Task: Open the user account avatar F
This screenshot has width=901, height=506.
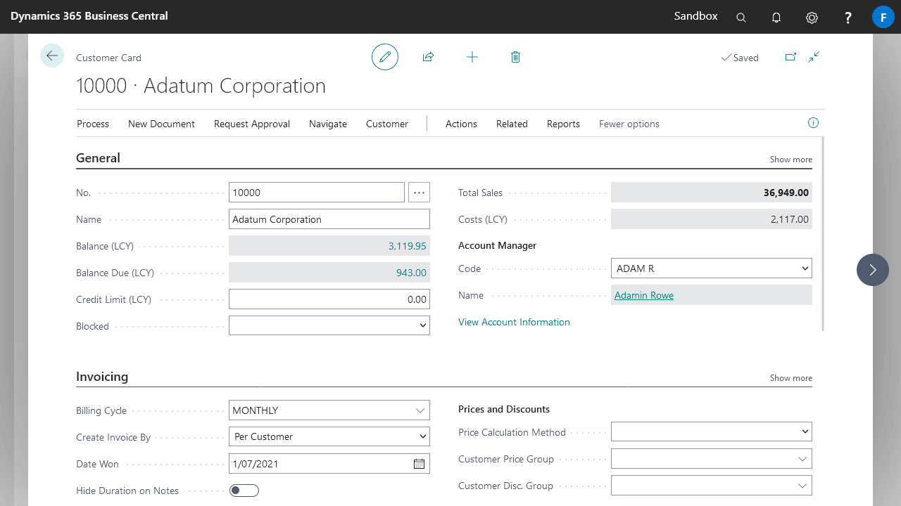Action: [883, 17]
